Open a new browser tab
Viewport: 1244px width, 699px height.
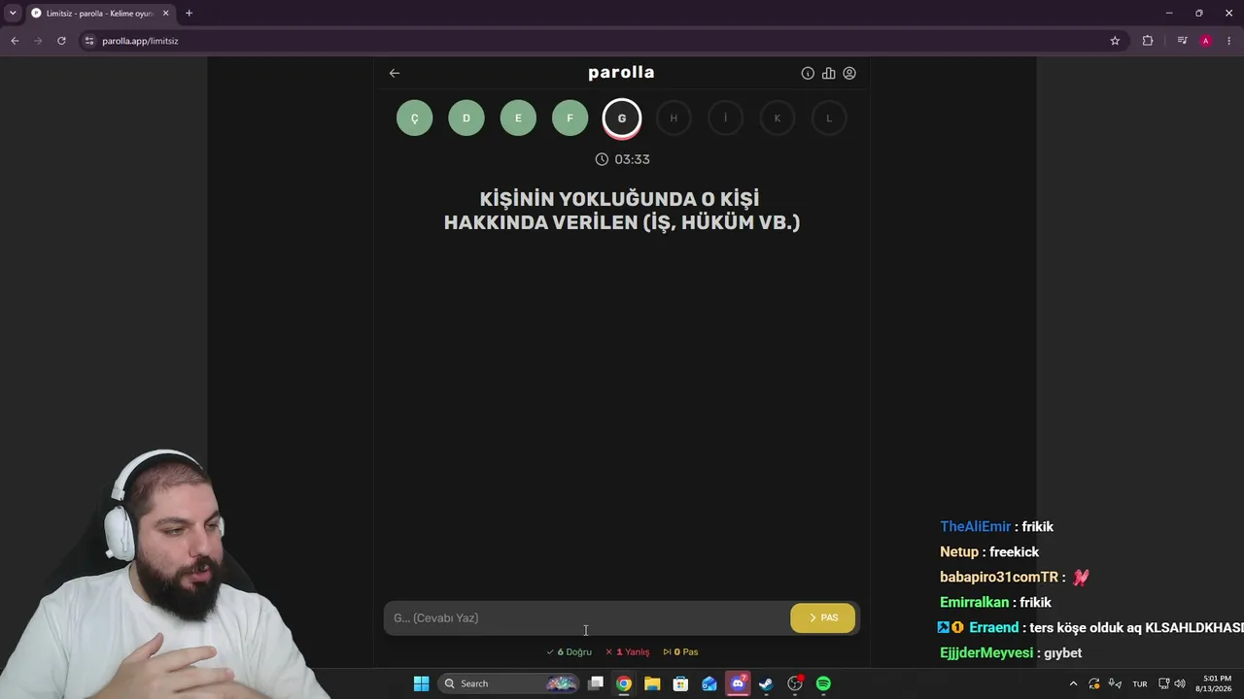click(189, 14)
